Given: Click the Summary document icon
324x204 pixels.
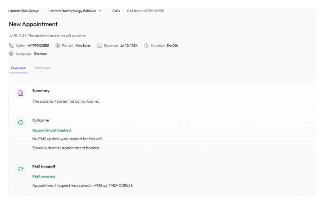Looking at the screenshot, I should 21,93.
